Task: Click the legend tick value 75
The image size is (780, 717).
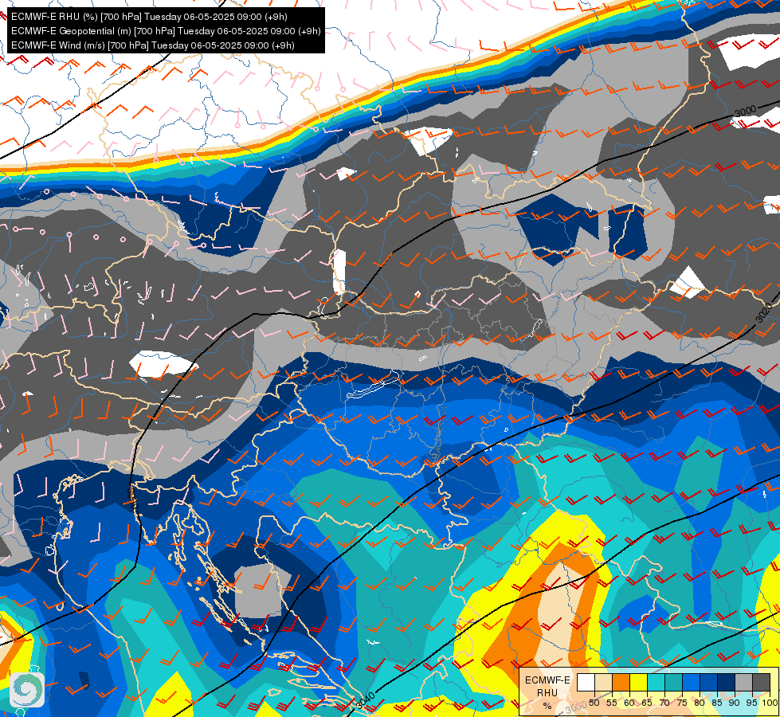Action: [x=682, y=703]
